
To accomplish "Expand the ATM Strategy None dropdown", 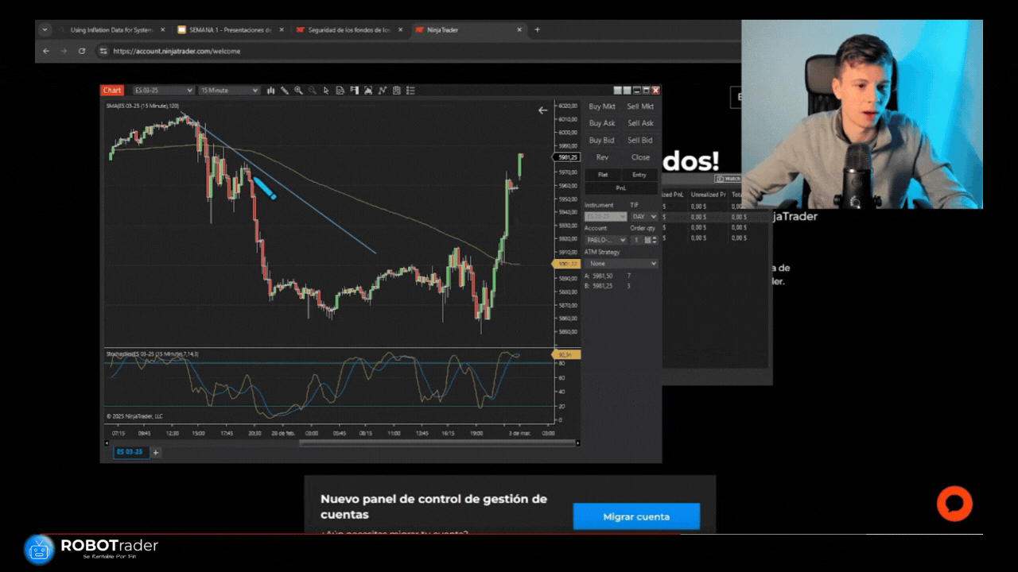I will [x=621, y=264].
